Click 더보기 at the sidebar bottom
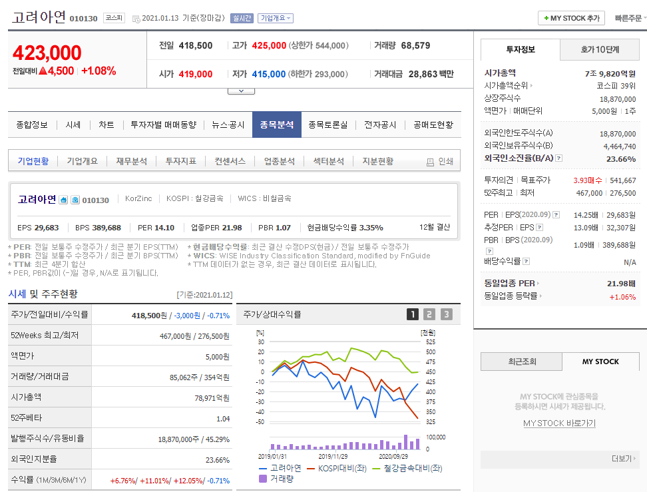 [624, 459]
